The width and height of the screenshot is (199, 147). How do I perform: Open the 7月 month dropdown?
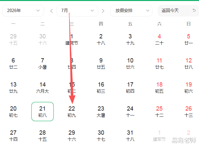(77, 11)
